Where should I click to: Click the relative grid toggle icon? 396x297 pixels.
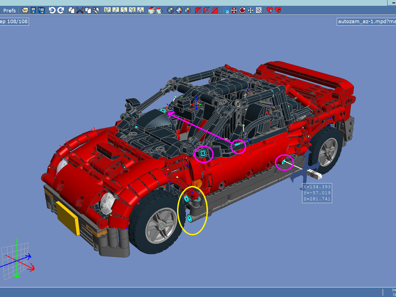point(226,10)
